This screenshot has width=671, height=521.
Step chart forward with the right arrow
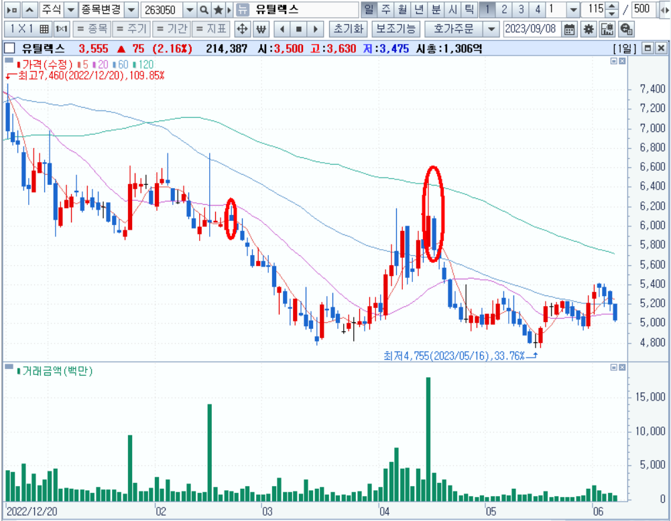pyautogui.click(x=315, y=29)
